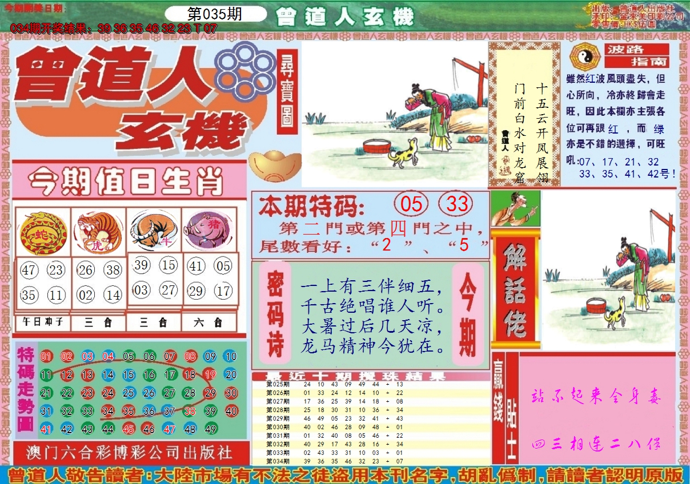Screen dimensions: 690x484
Task: Click the 第028期 results row
Action: [371, 410]
